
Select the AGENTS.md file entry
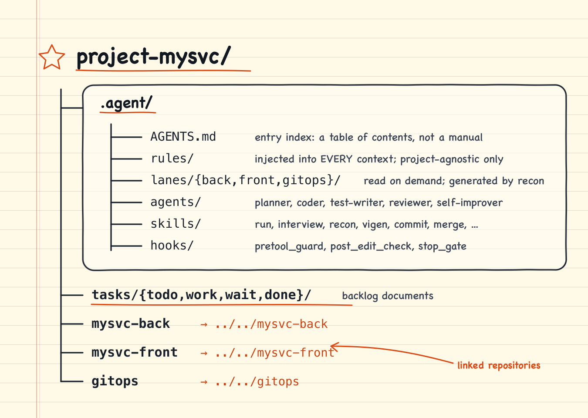(183, 137)
